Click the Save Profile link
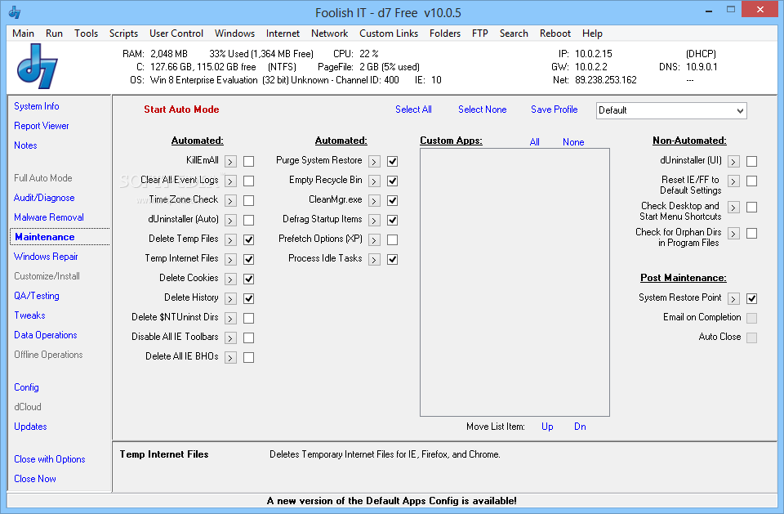The image size is (784, 514). click(x=554, y=110)
